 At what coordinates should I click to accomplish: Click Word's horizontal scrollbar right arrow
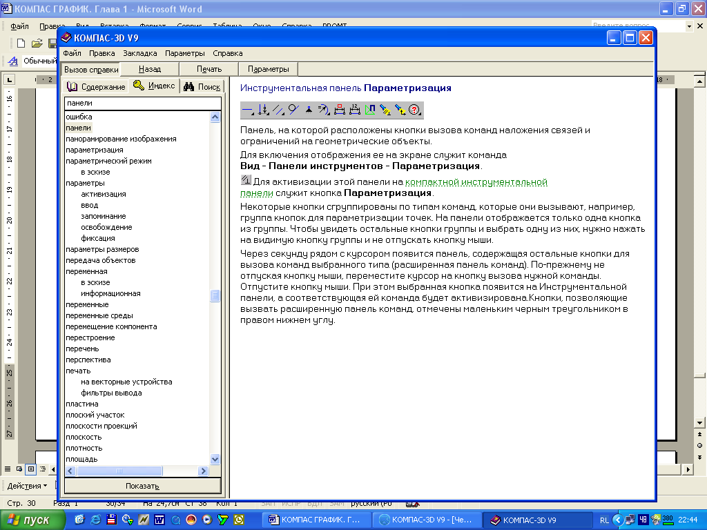(x=688, y=469)
